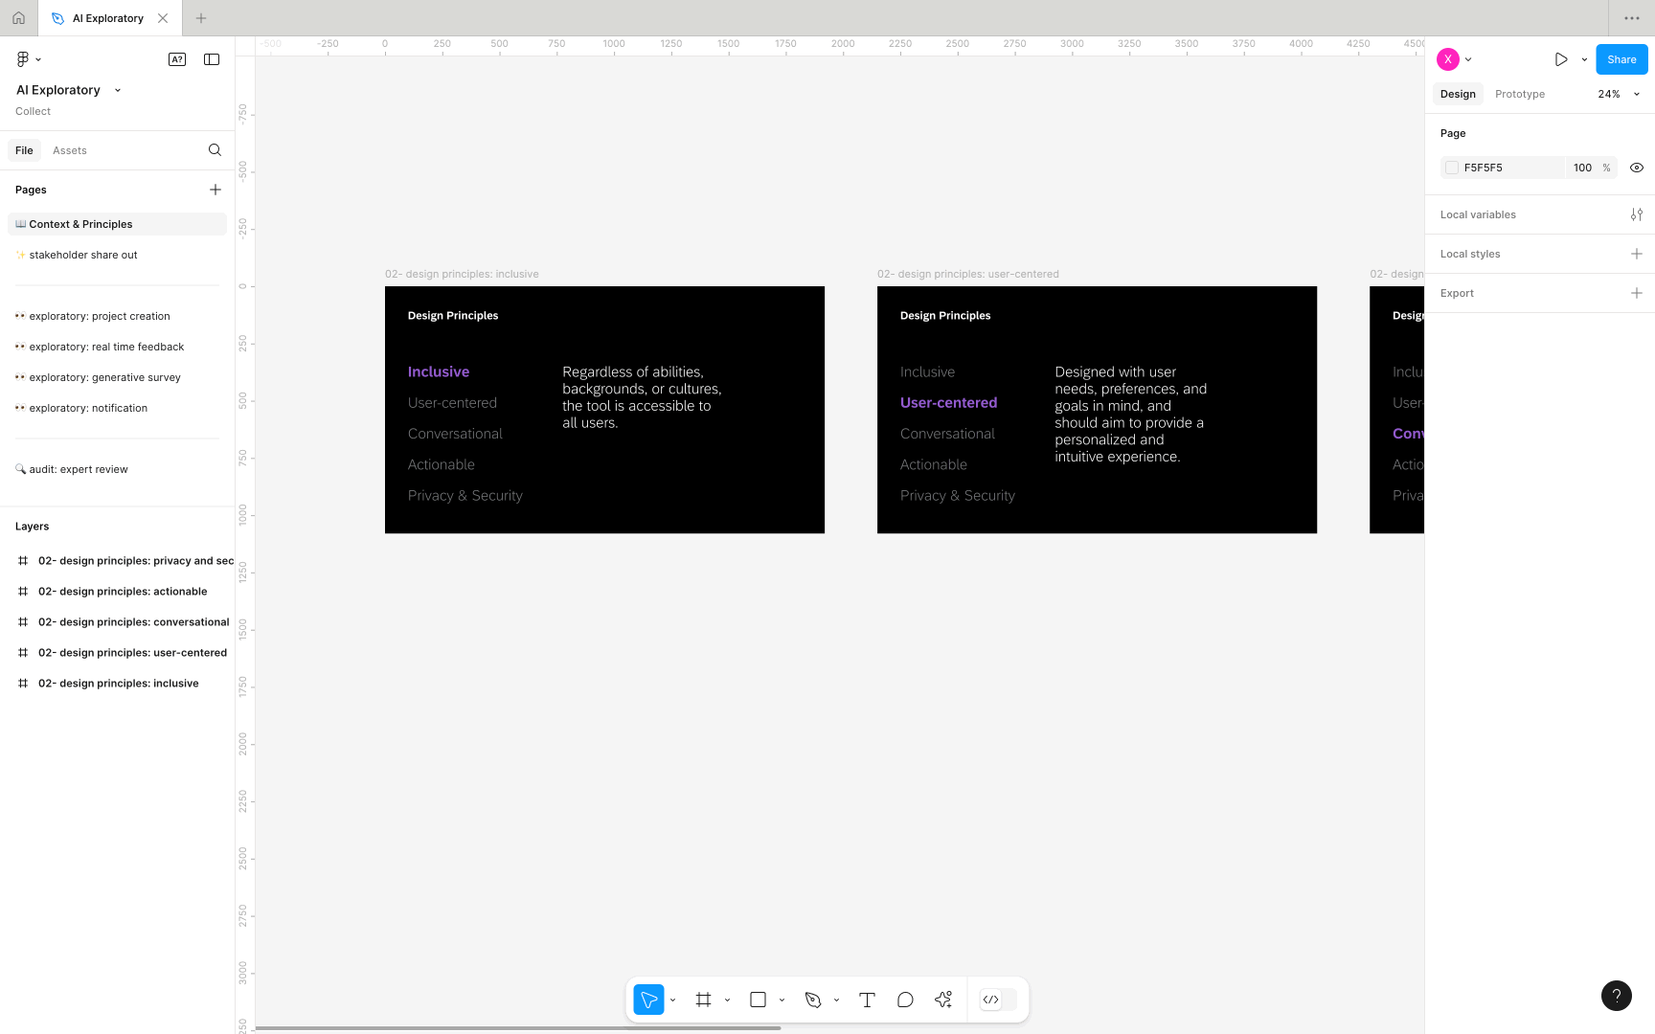This screenshot has height=1034, width=1655.
Task: Select the privacy and security frame layer
Action: tap(117, 561)
